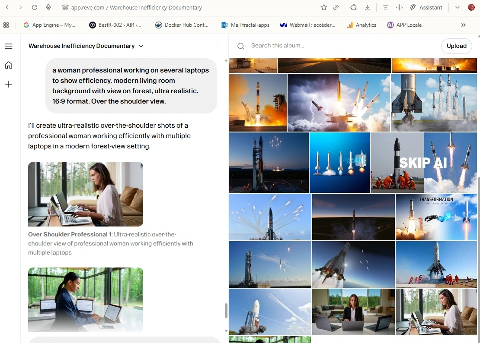
Task: Click the microphone icon near address bar
Action: point(48,7)
